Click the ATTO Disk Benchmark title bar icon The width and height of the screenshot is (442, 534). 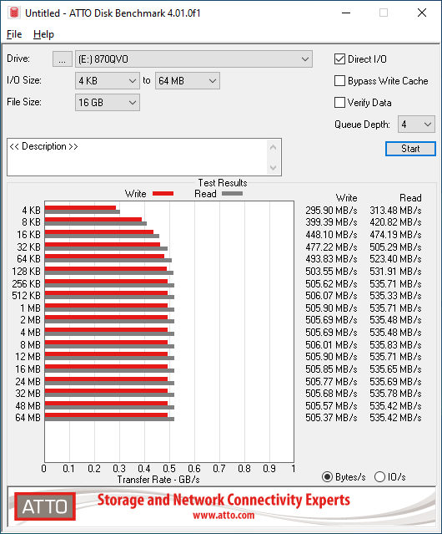(14, 13)
